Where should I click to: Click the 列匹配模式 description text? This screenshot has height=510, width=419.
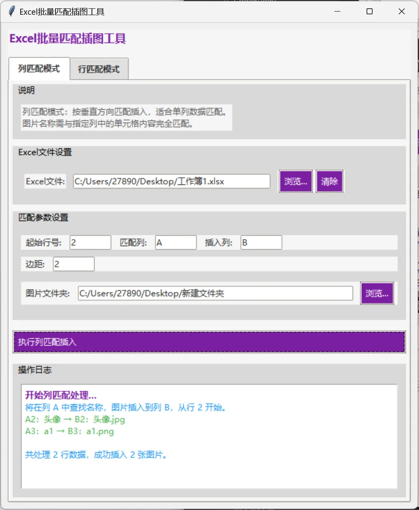click(126, 118)
